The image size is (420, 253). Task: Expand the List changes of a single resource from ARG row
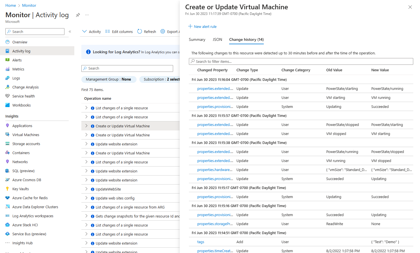pos(86,207)
